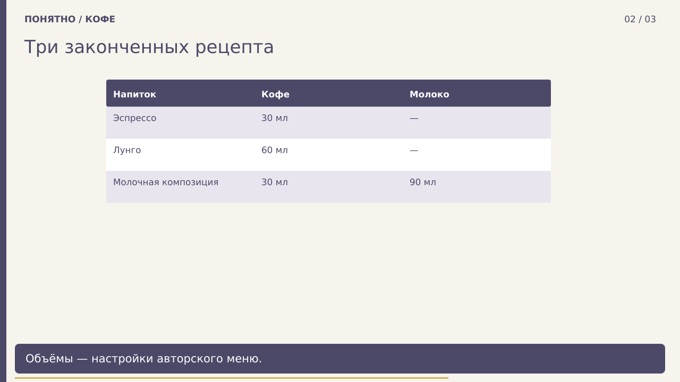
Task: Click the "30 мл" coffee value for Эспрессо
Action: click(x=275, y=118)
